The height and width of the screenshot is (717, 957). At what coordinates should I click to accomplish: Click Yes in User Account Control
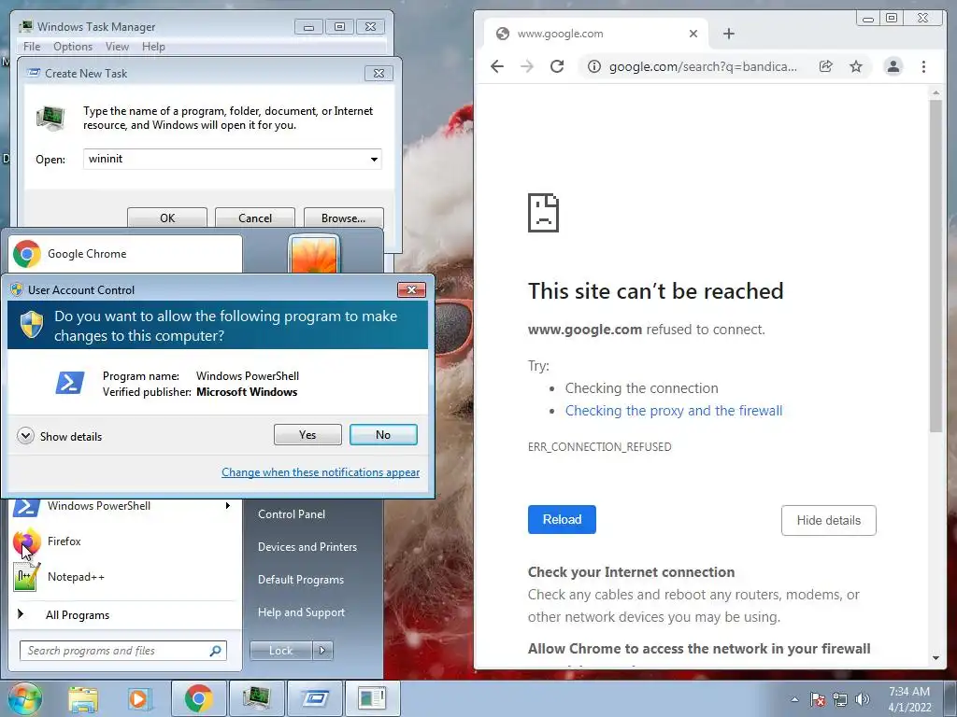[x=307, y=435]
